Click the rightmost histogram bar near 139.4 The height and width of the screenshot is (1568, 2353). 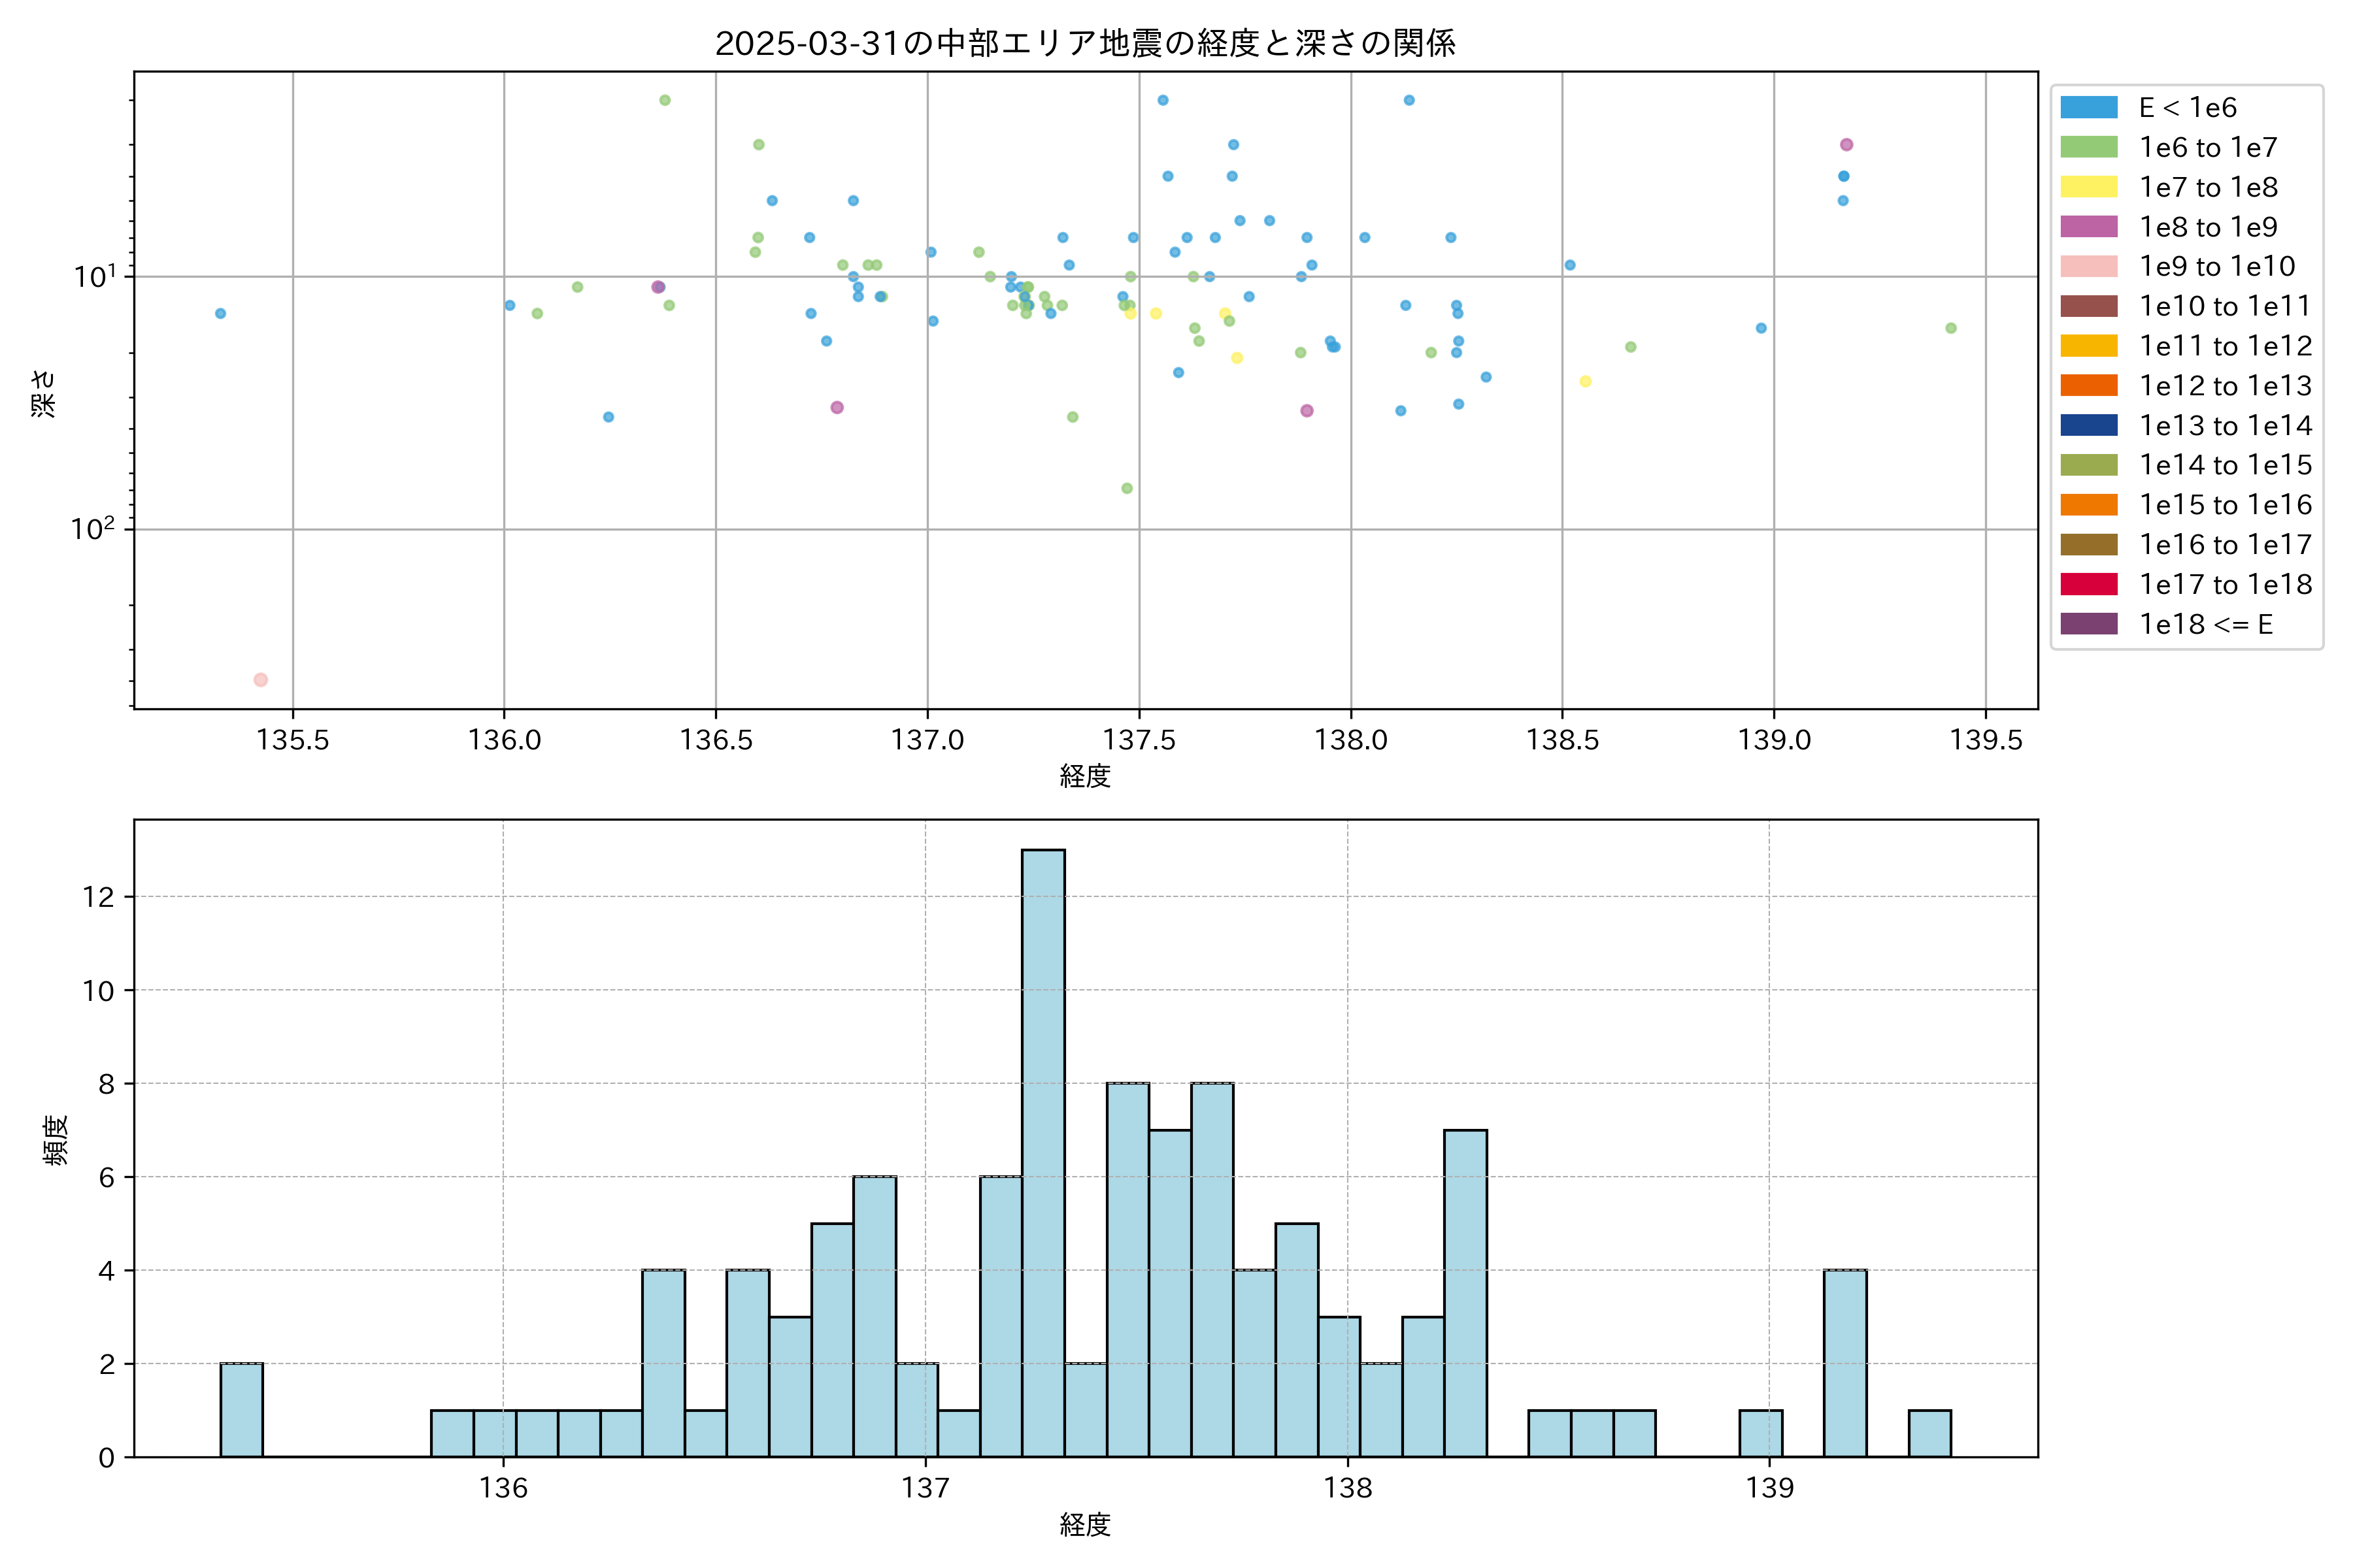coord(1929,1433)
